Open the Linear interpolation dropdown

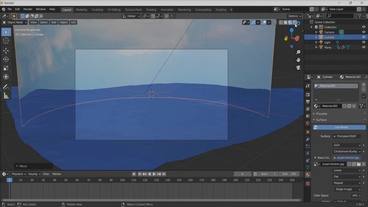(346, 170)
